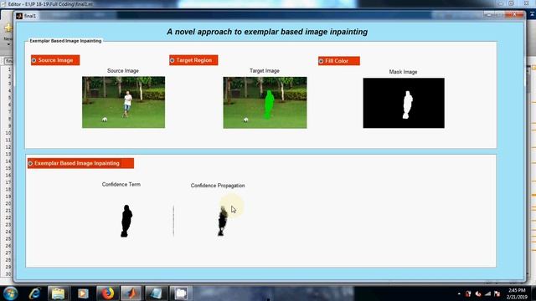This screenshot has height=301, width=536.
Task: Click the 'Confidence Propagation' label
Action: [x=218, y=186]
